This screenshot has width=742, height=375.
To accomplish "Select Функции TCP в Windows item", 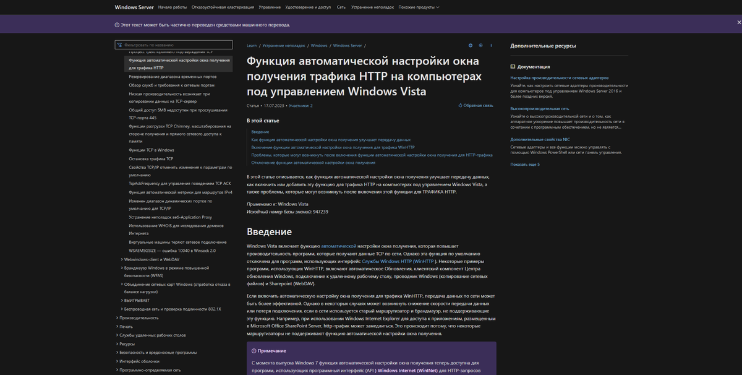I will click(151, 150).
